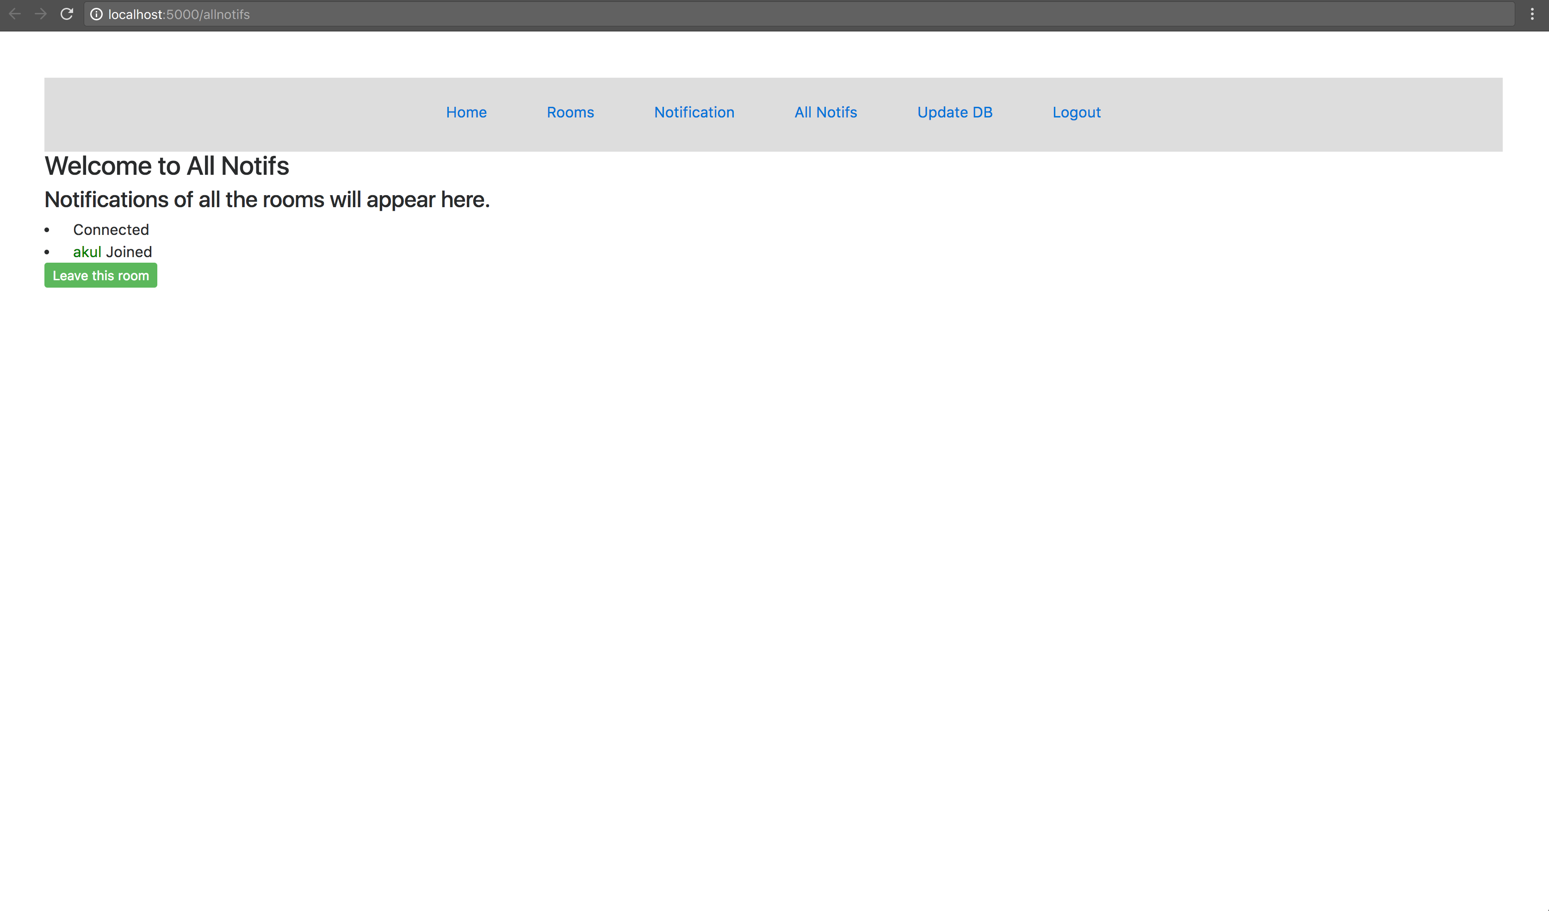Select the All Notifs nav link
1549x911 pixels.
click(825, 112)
